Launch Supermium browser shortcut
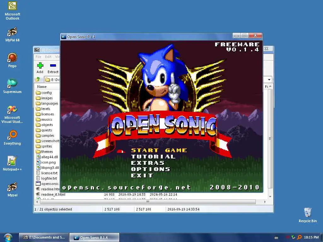Image resolution: width=323 pixels, height=242 pixels. [x=12, y=86]
